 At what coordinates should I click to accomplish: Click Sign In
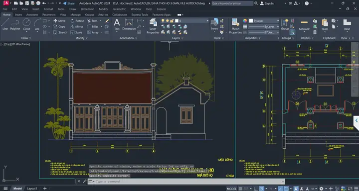(x=267, y=3)
